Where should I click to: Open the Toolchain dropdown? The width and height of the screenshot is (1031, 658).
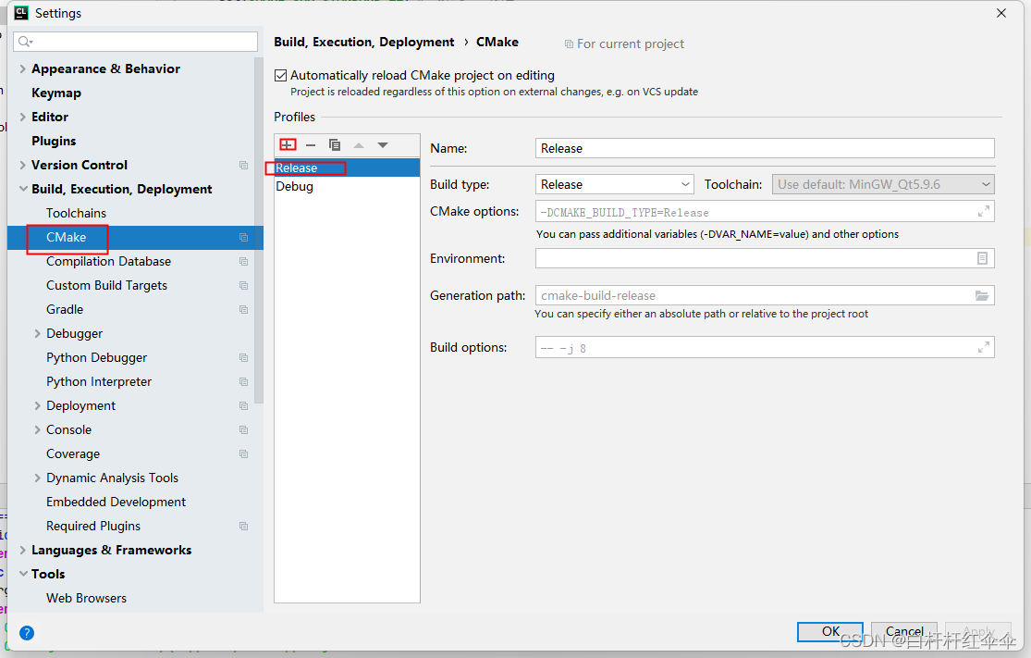[x=883, y=184]
